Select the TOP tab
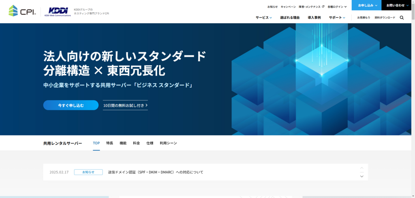 coord(96,143)
